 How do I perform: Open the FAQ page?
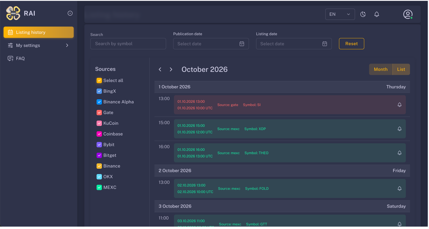point(39,59)
